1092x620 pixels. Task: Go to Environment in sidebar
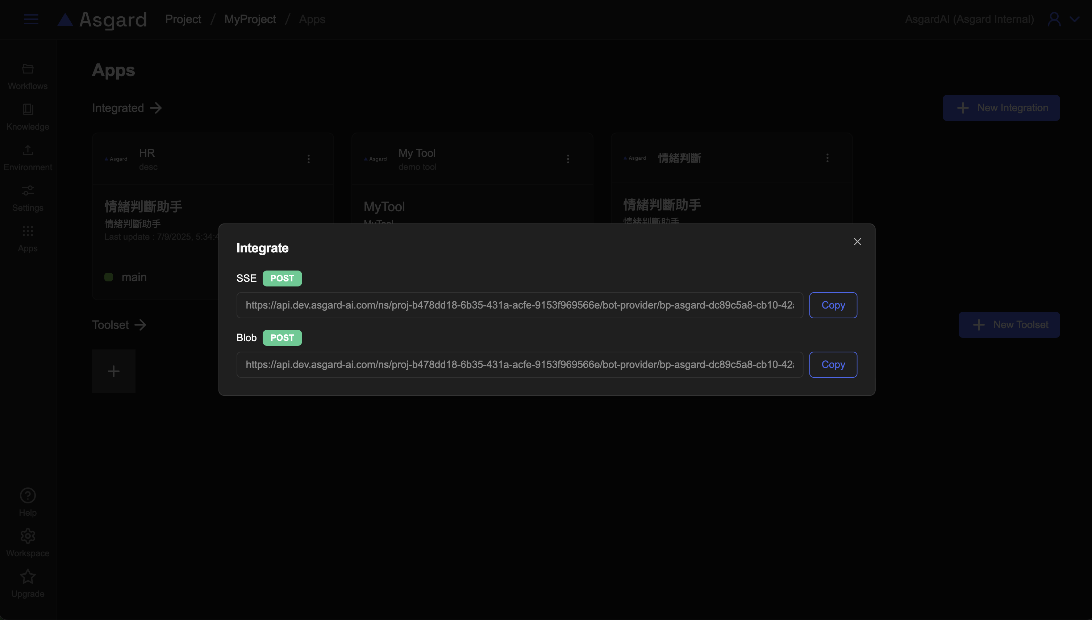(x=28, y=158)
